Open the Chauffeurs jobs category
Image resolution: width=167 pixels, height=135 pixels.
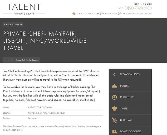pos(130,97)
